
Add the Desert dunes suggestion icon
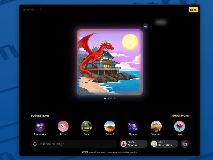tap(110, 126)
